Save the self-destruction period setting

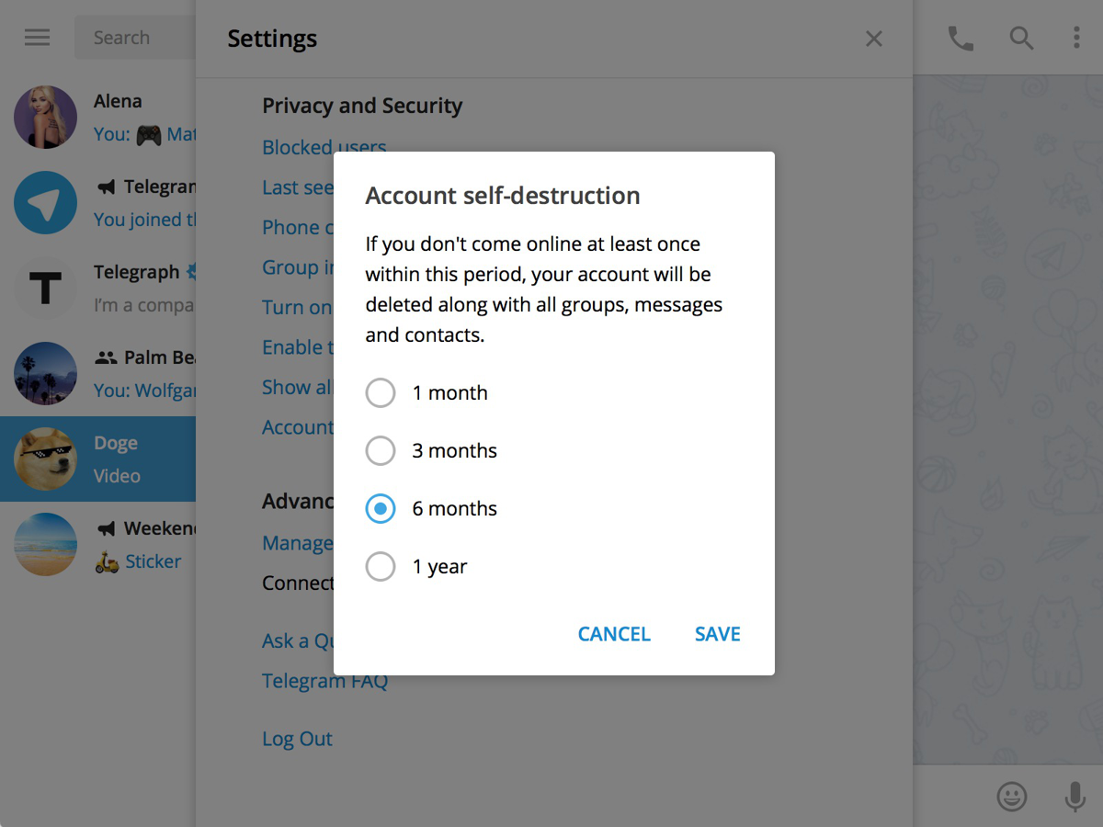pyautogui.click(x=718, y=634)
